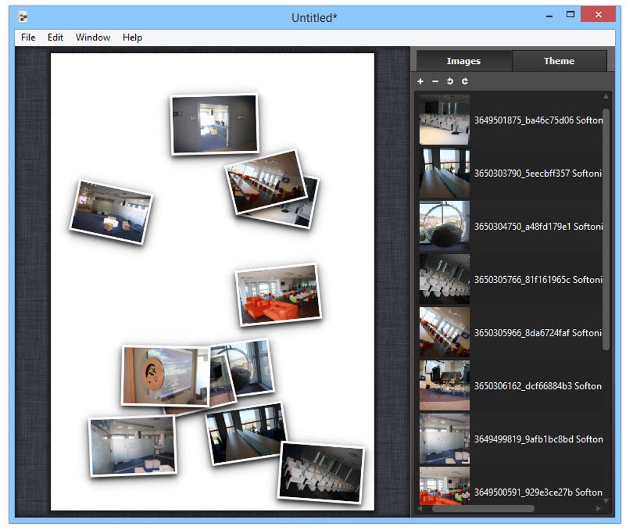
Task: Rotate image clockwise icon
Action: point(465,81)
